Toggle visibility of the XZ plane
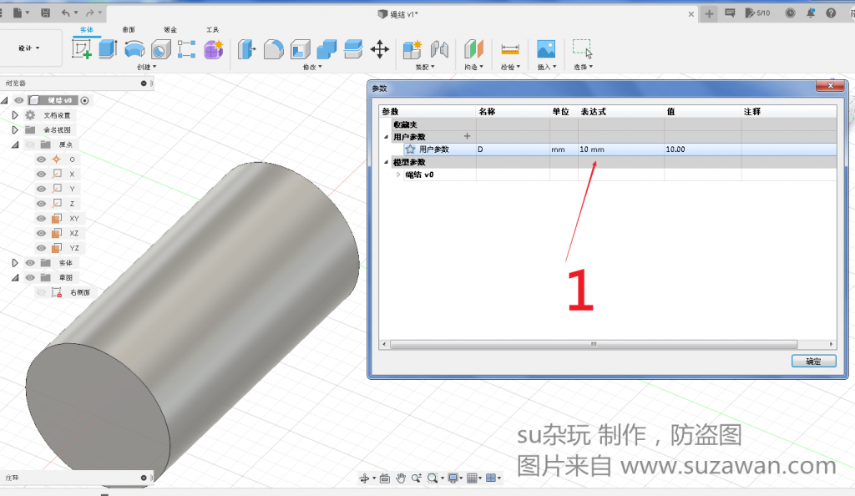The width and height of the screenshot is (855, 496). pyautogui.click(x=42, y=233)
